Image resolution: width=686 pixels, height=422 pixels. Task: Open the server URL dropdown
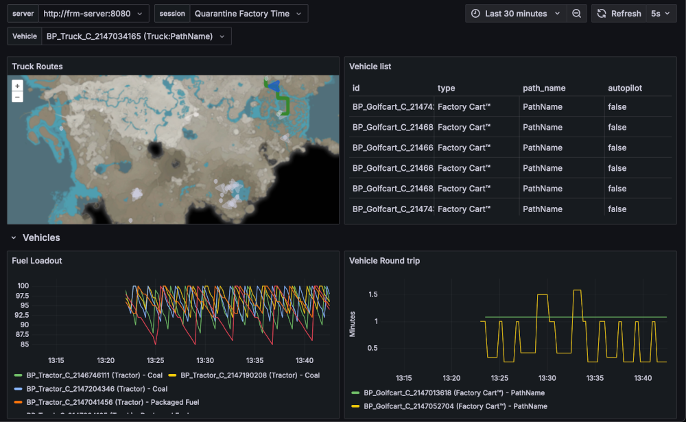tap(93, 14)
